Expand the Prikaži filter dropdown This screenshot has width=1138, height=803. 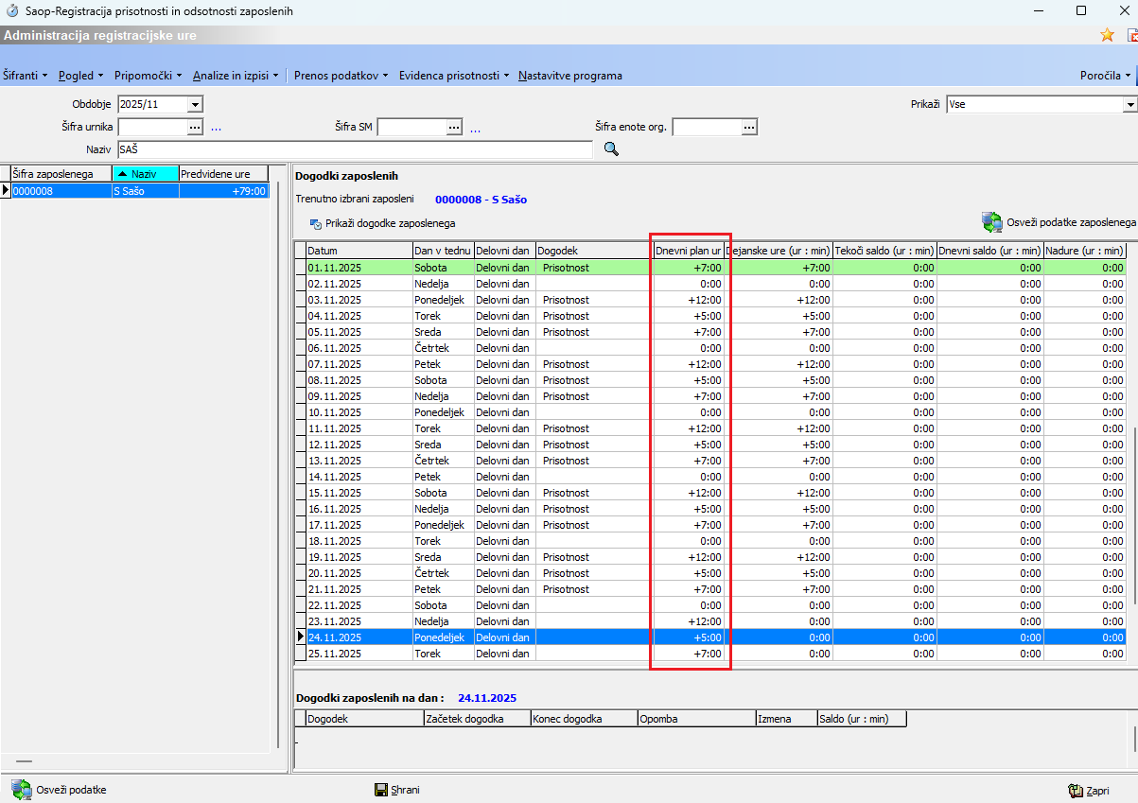tap(1129, 104)
